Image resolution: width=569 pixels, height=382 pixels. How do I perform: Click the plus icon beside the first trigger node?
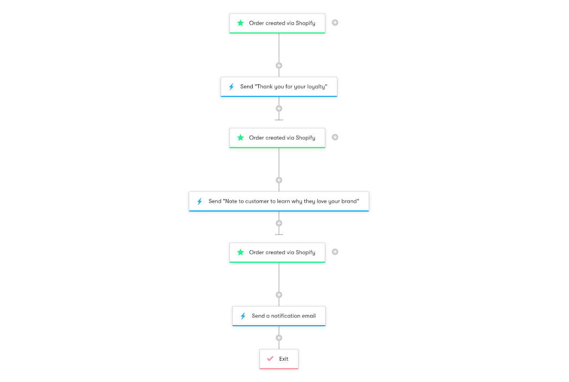coord(335,22)
